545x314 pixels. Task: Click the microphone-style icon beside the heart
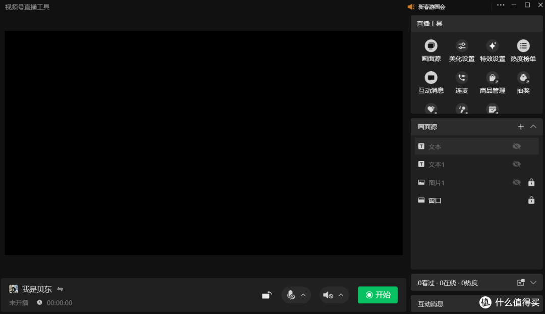462,109
